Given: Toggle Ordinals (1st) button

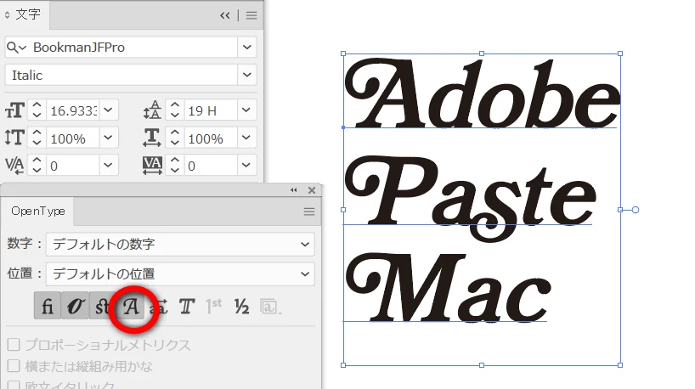Looking at the screenshot, I should coord(213,306).
